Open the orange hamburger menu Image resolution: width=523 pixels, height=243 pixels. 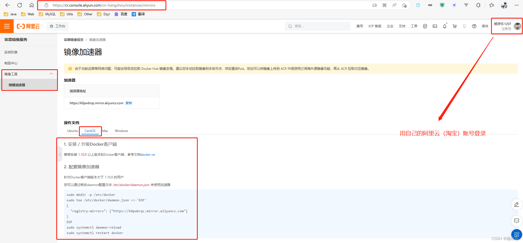pos(7,26)
